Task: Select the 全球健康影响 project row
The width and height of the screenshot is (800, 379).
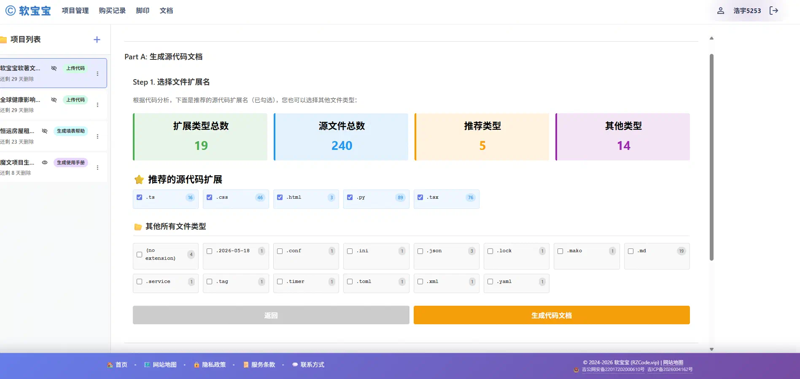Action: click(53, 105)
